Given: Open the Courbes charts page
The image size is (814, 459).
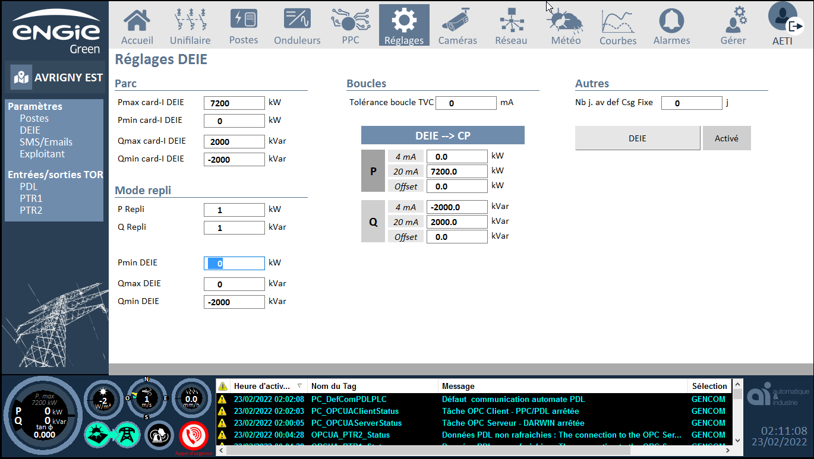Looking at the screenshot, I should [x=618, y=26].
